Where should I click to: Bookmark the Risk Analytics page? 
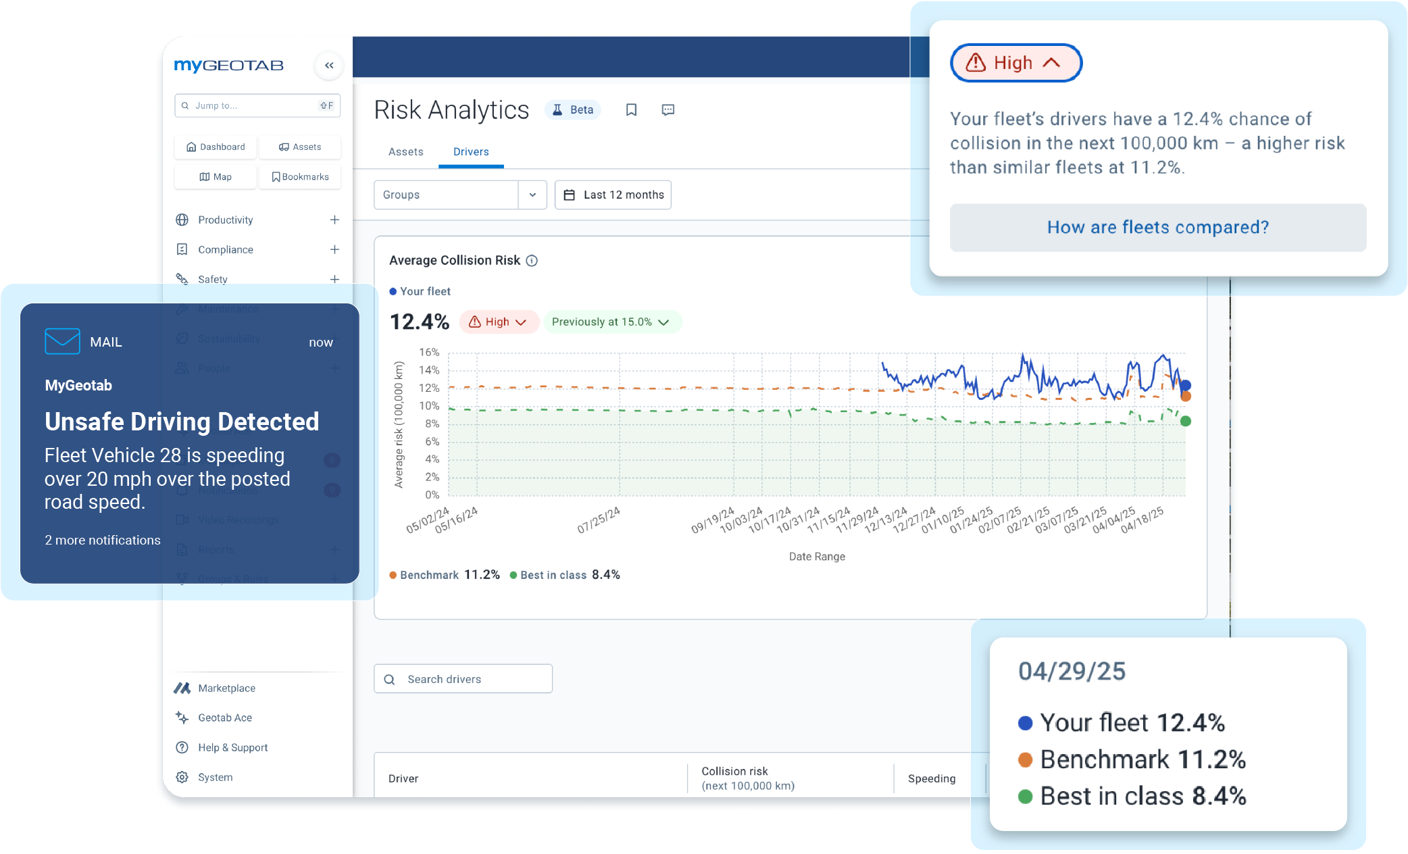[x=631, y=109]
